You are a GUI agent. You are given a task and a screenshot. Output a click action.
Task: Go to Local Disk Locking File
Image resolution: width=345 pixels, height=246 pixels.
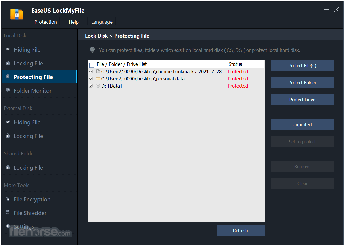click(x=39, y=63)
